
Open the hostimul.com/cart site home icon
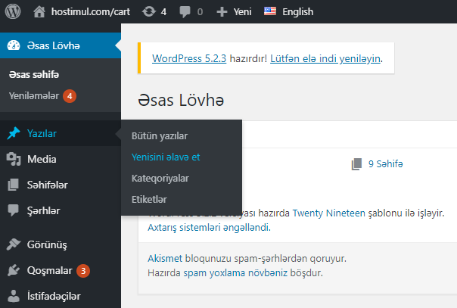pyautogui.click(x=40, y=12)
